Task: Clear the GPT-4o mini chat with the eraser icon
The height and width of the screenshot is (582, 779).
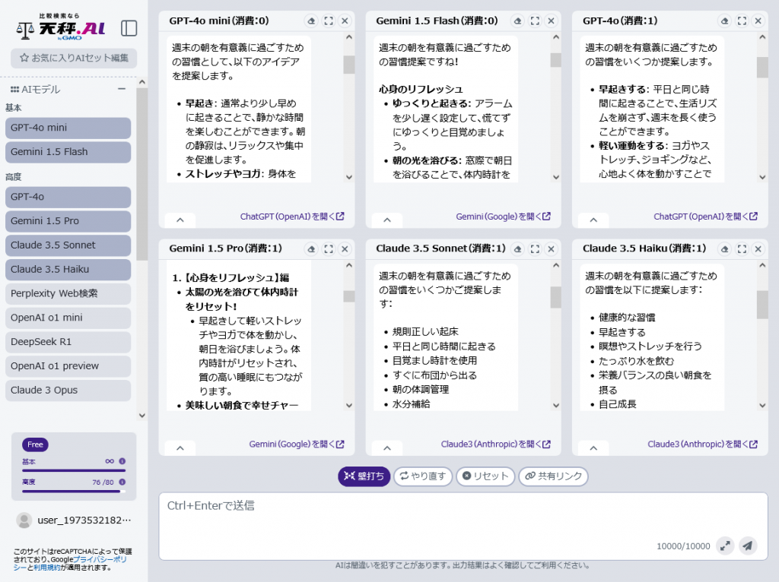Action: click(310, 21)
